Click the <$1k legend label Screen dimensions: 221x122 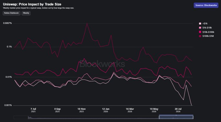[205, 23]
